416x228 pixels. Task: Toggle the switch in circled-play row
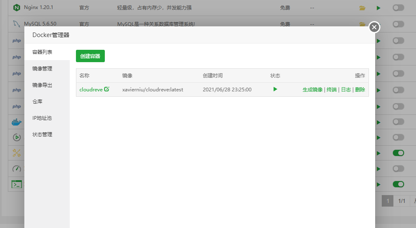click(x=398, y=137)
